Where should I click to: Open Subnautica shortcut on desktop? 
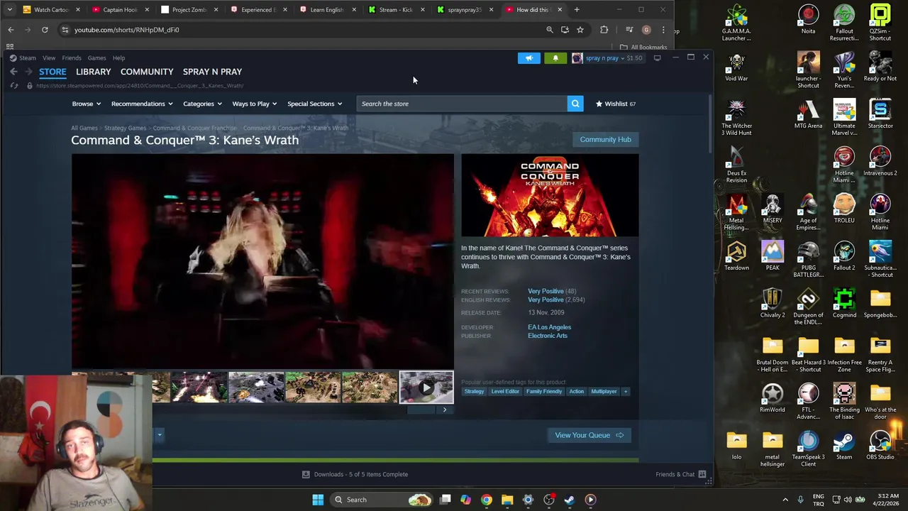tap(880, 259)
